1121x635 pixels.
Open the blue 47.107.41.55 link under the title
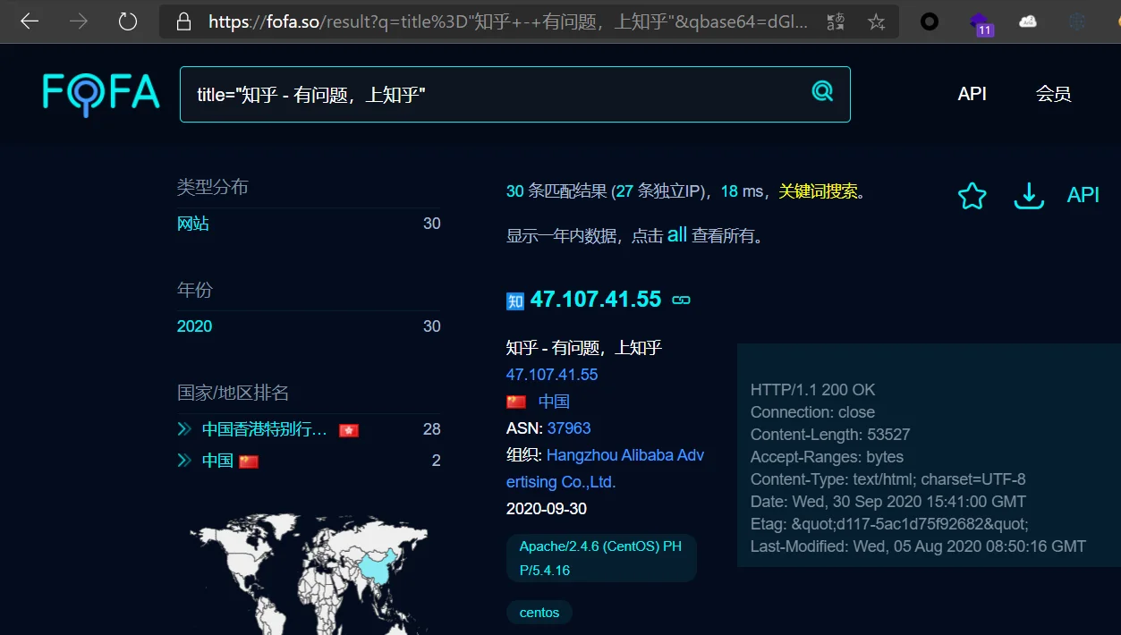point(552,375)
